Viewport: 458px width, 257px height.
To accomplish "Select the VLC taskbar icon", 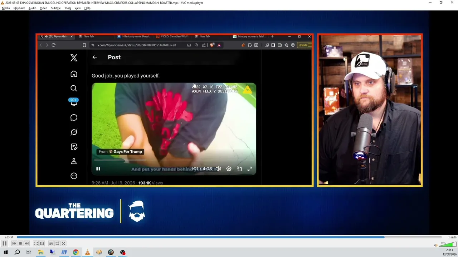I will (87, 252).
